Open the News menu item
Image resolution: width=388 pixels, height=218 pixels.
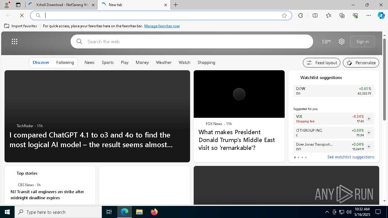[x=89, y=62]
